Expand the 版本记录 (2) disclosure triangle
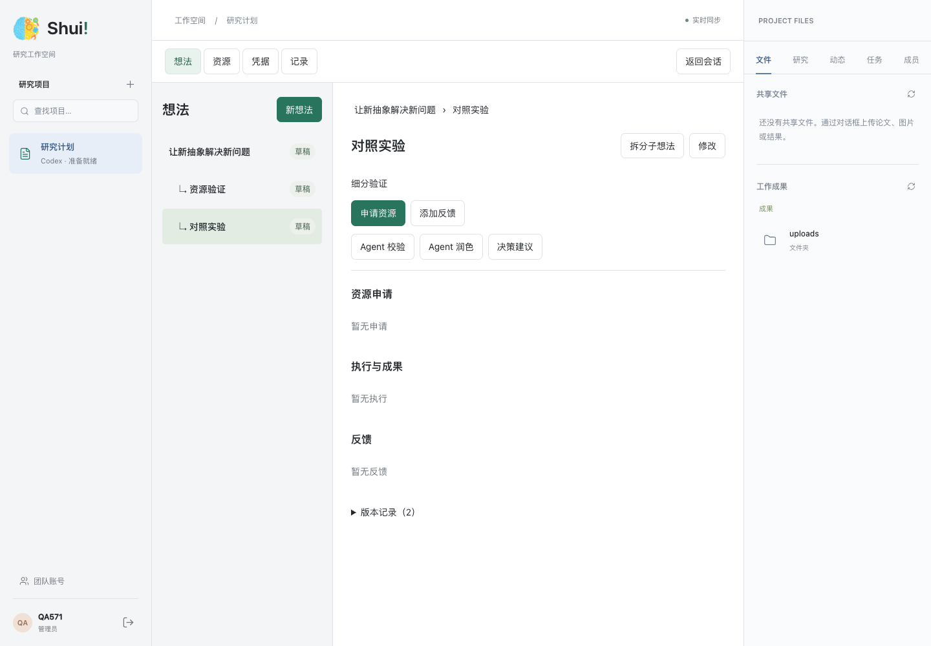The width and height of the screenshot is (931, 646). (354, 512)
